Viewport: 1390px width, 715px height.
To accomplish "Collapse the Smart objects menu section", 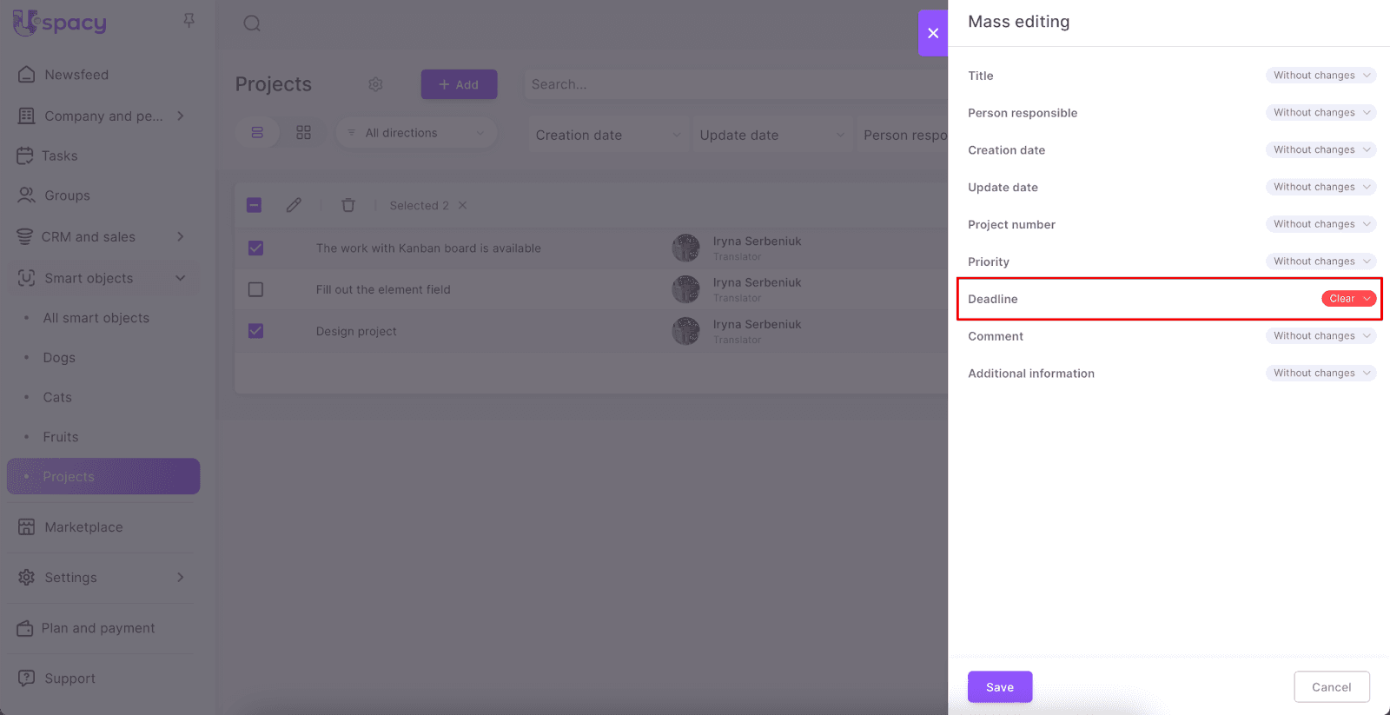I will (181, 278).
